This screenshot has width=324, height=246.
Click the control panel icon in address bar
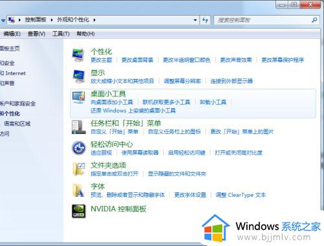(12, 20)
